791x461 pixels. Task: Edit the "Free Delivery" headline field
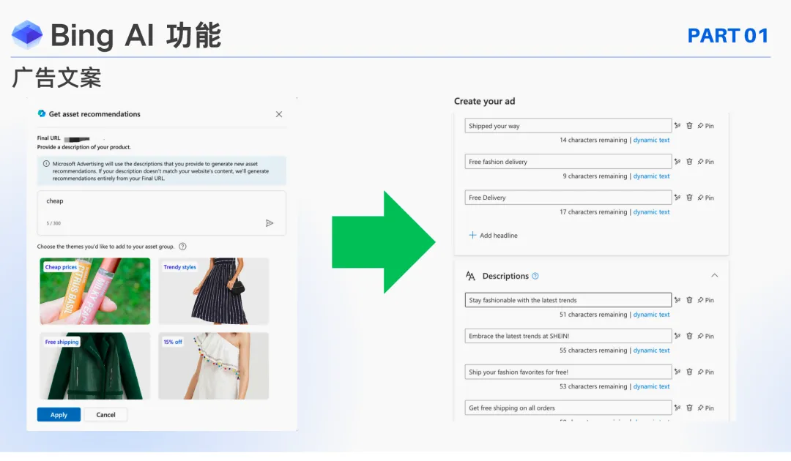[568, 198]
